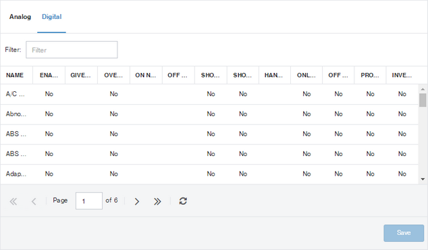
Task: Sort by INVE... column header
Action: coord(402,75)
